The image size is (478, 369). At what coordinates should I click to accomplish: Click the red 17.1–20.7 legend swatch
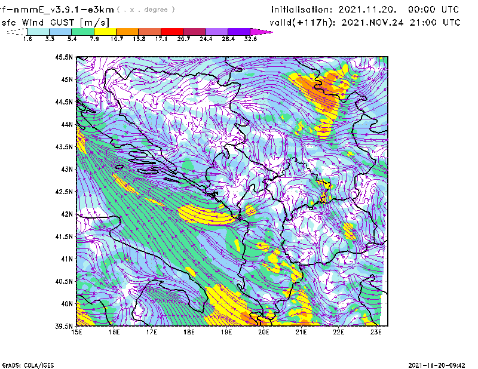coord(172,32)
